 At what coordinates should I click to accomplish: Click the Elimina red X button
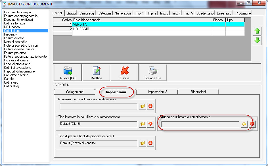click(x=124, y=72)
